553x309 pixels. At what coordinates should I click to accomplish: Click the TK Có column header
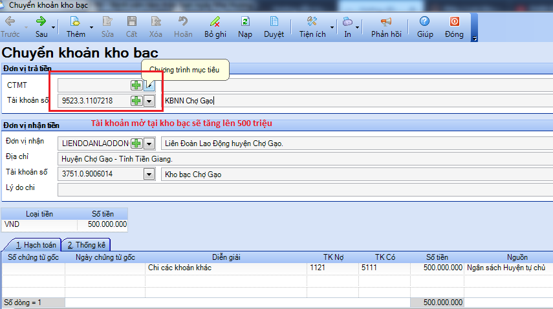[385, 257]
